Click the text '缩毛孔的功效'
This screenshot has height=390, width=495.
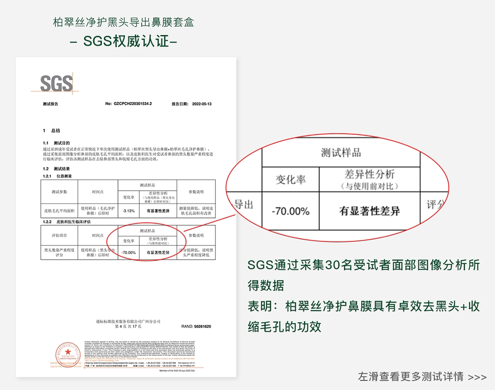(x=284, y=327)
